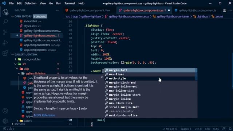Collapse the src folder
This screenshot has height=131, width=233.
15,64
